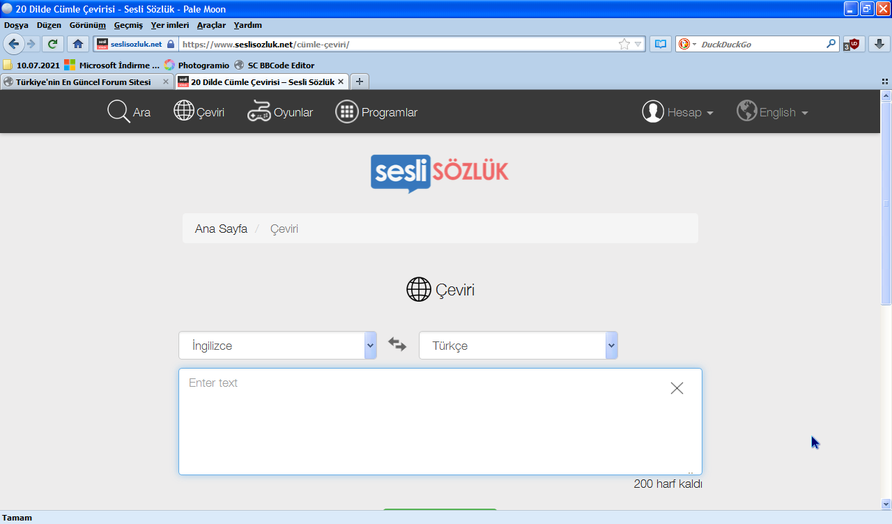Click the URL address bar field

click(397, 44)
